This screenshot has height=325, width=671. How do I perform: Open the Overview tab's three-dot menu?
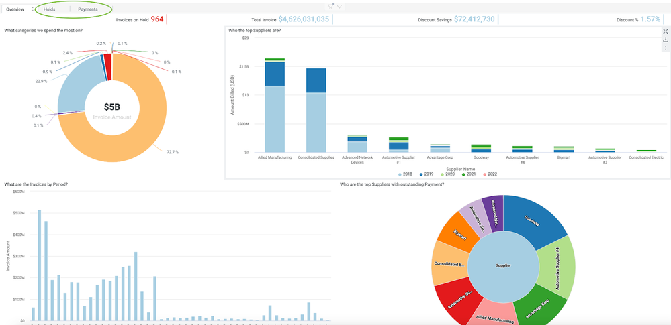pos(32,9)
